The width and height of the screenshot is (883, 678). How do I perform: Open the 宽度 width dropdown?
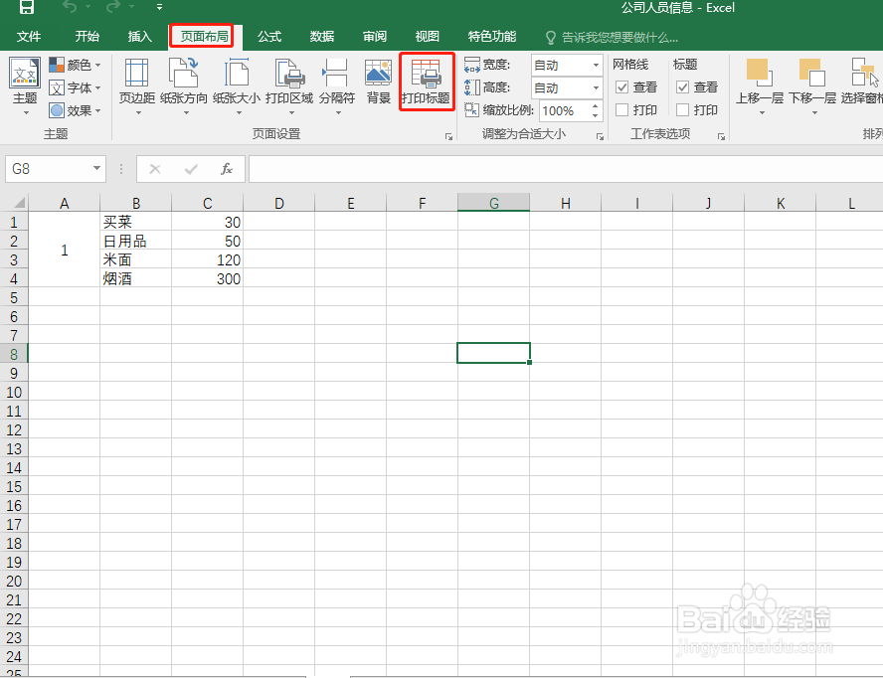coord(595,64)
